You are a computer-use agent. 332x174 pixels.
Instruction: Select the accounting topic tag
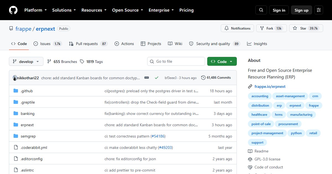click(260, 96)
